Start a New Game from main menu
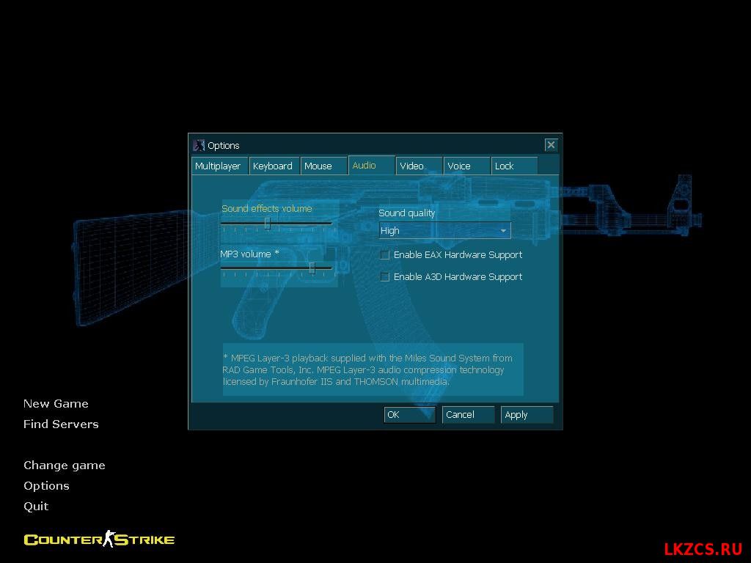The image size is (751, 563). coord(56,404)
